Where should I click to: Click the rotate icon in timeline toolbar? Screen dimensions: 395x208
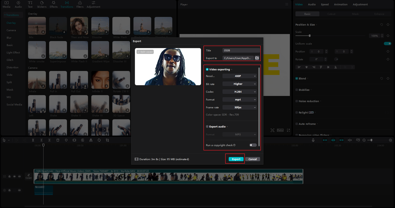coord(99,140)
